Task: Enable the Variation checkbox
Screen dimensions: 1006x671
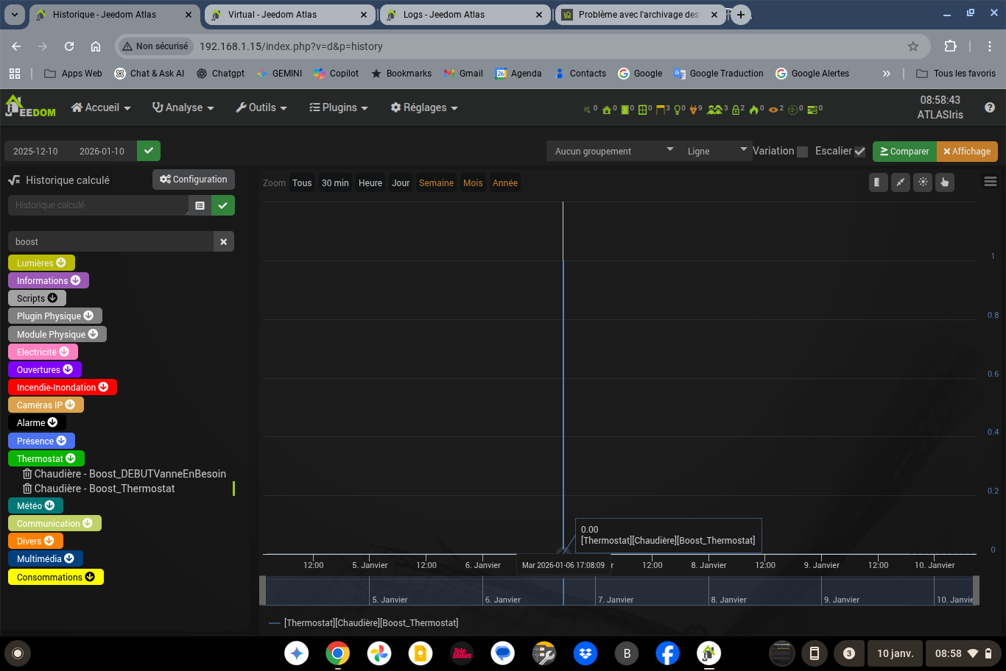Action: [x=803, y=152]
